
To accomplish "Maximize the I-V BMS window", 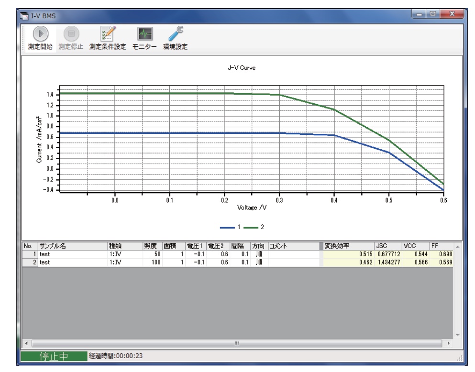I will [433, 14].
